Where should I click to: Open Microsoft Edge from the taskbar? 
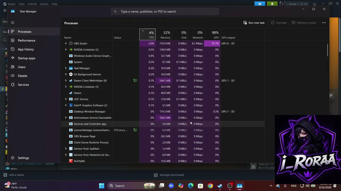[191, 186]
